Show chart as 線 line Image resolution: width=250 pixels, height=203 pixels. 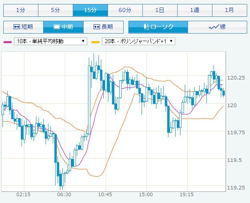coord(217,27)
